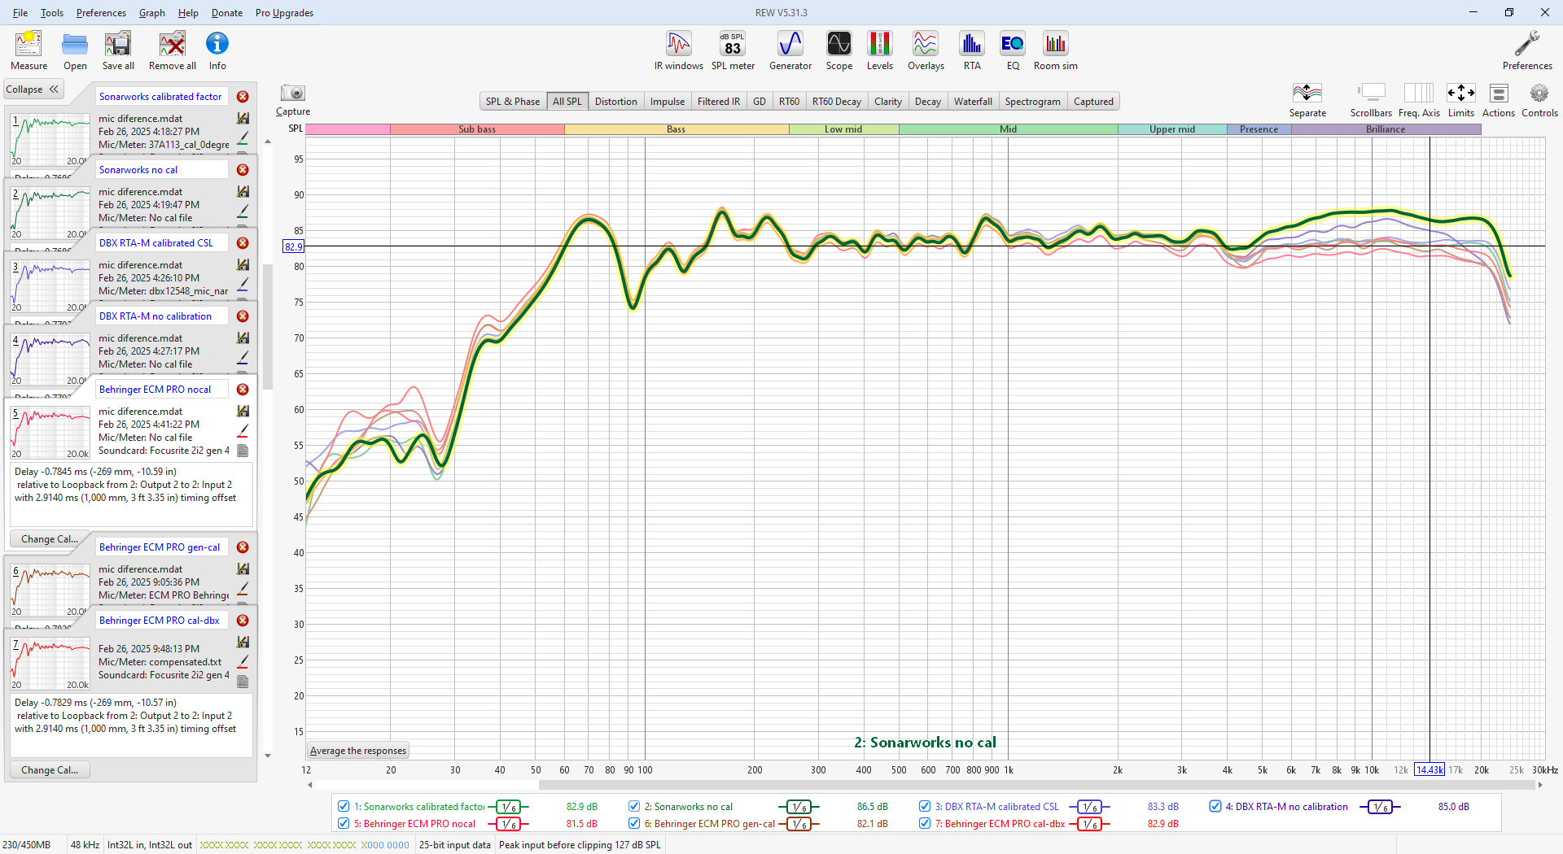Click Average the responses button
Viewport: 1563px width, 854px height.
[x=358, y=751]
